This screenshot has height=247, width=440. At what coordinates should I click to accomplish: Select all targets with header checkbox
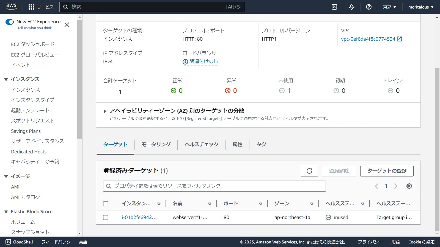tap(106, 204)
